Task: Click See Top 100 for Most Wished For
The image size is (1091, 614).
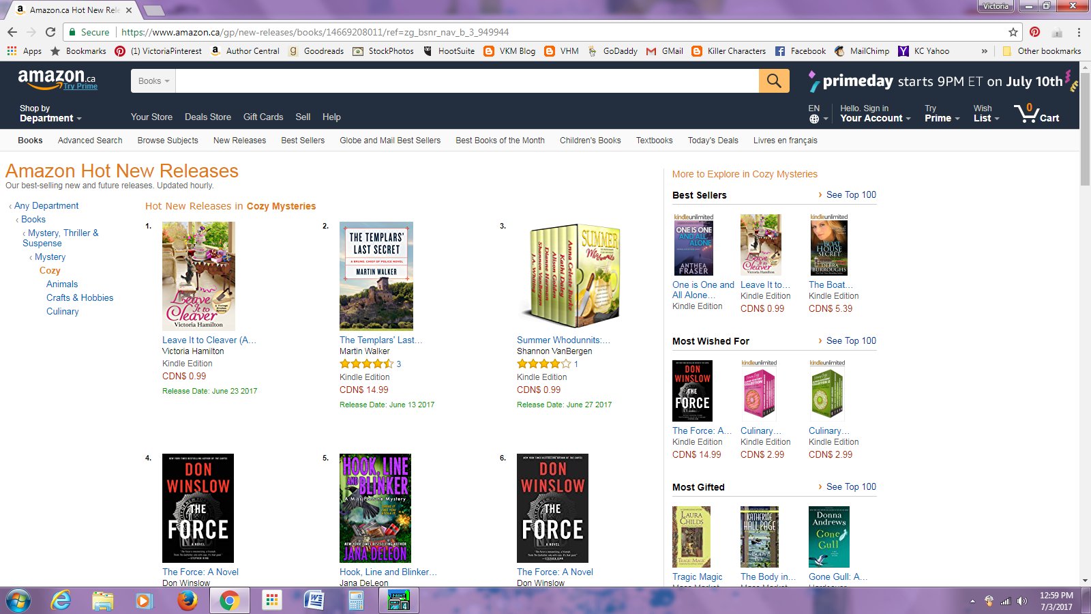Action: (x=851, y=341)
